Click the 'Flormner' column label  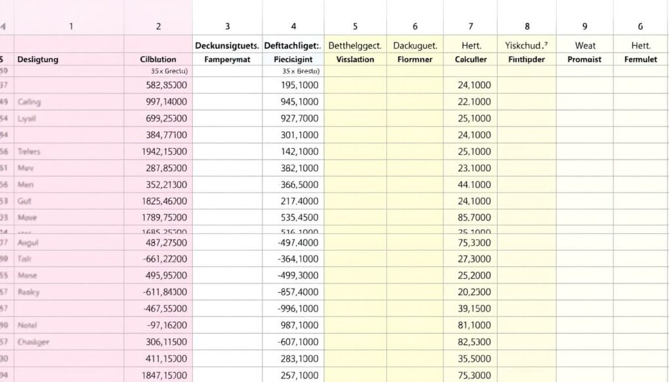coord(415,59)
